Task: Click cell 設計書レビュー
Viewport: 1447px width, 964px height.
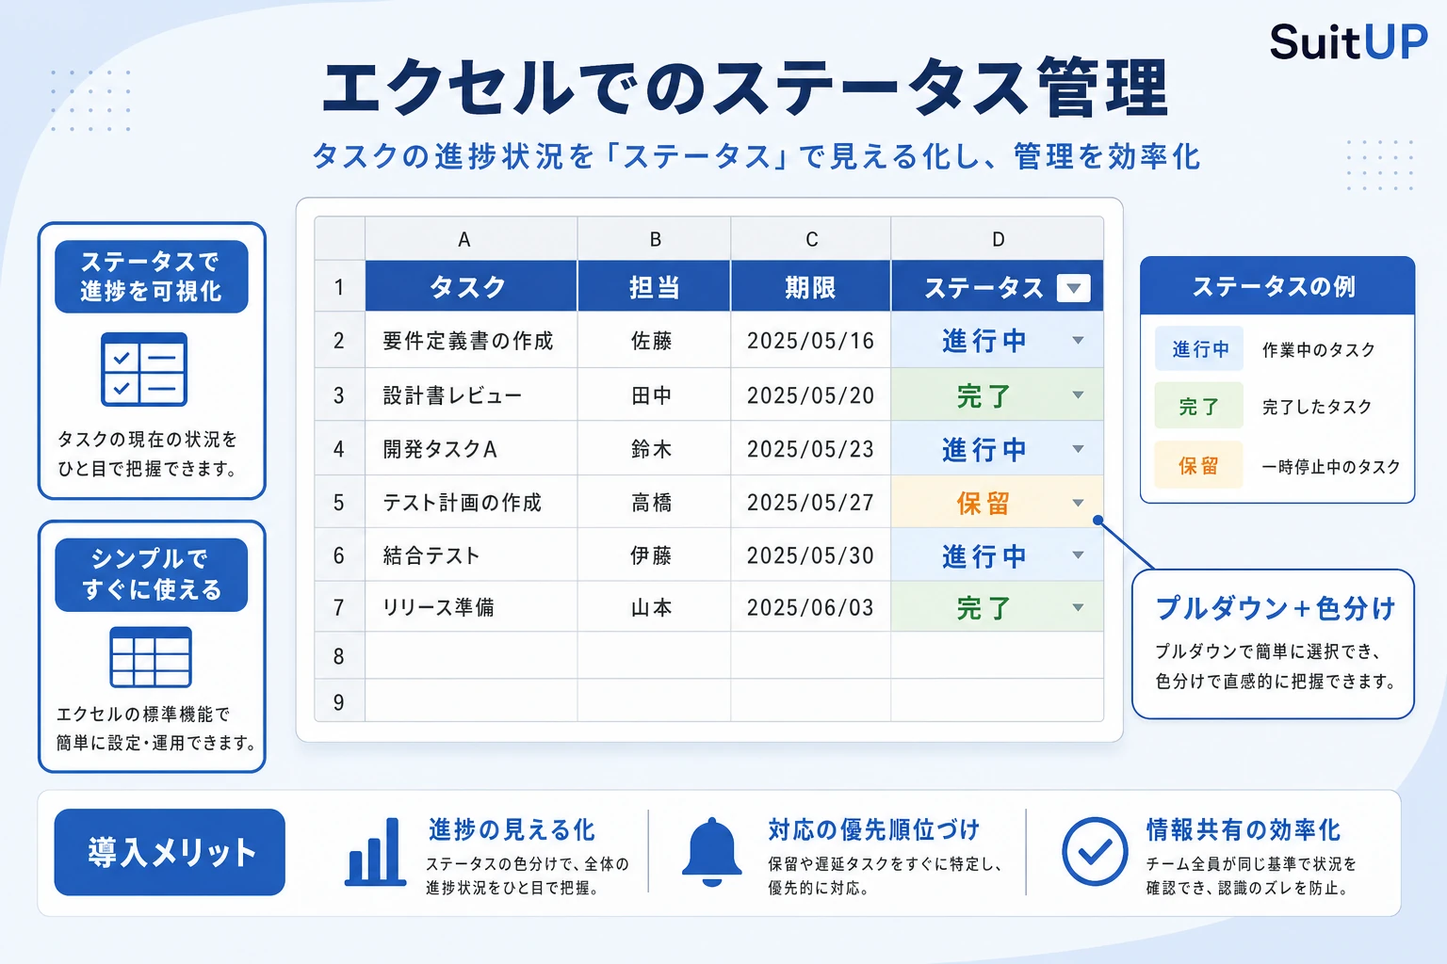Action: click(x=471, y=395)
